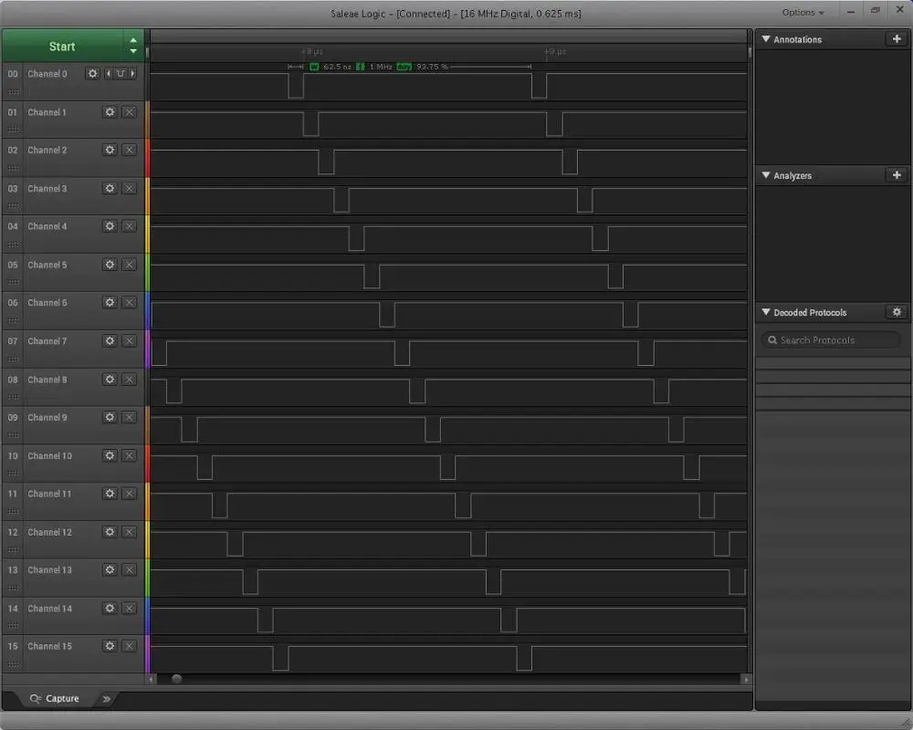The image size is (913, 730).
Task: Open Channel 13 settings gear
Action: pyautogui.click(x=110, y=569)
